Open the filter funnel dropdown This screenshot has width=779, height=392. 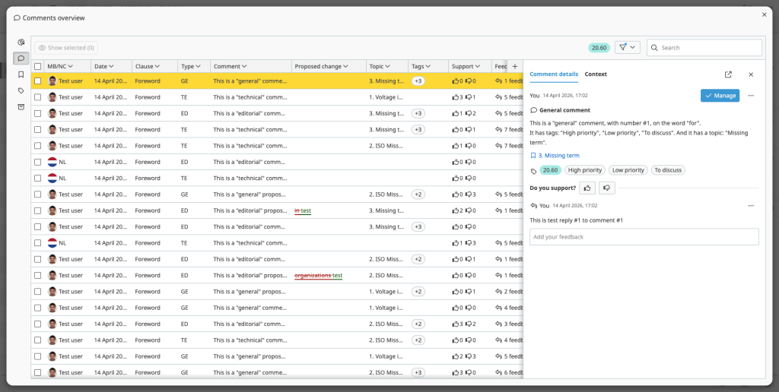628,48
